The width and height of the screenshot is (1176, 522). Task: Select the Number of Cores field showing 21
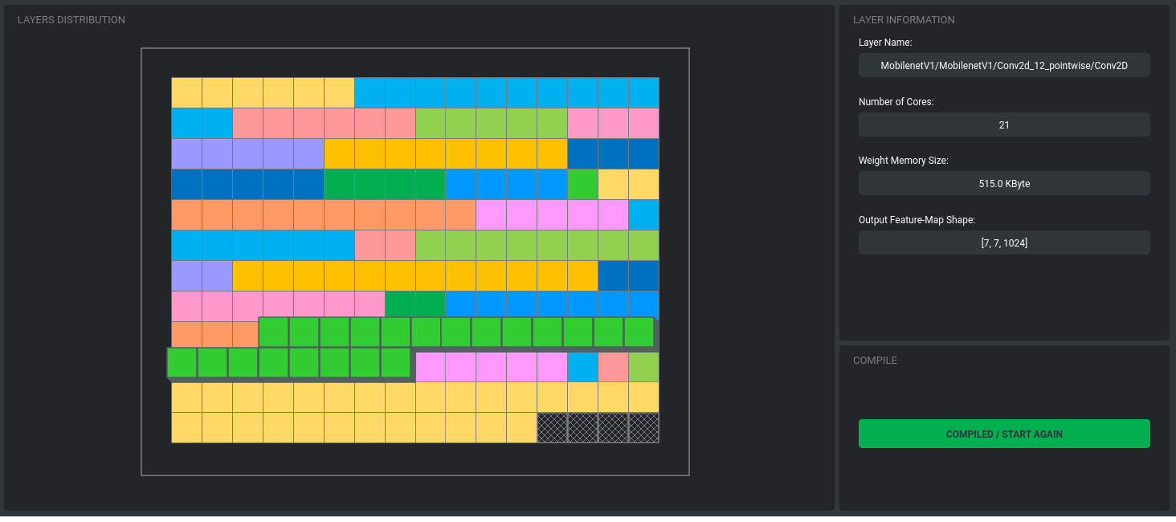point(1004,124)
